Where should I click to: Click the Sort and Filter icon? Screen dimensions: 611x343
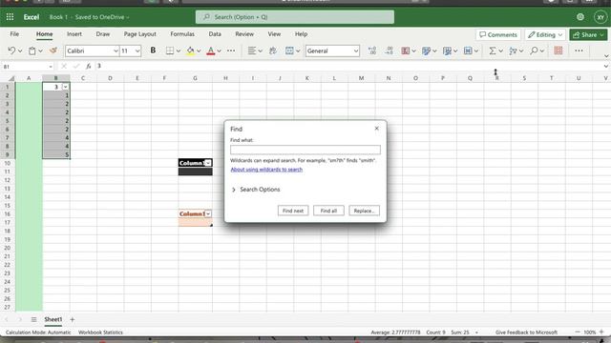(x=513, y=50)
